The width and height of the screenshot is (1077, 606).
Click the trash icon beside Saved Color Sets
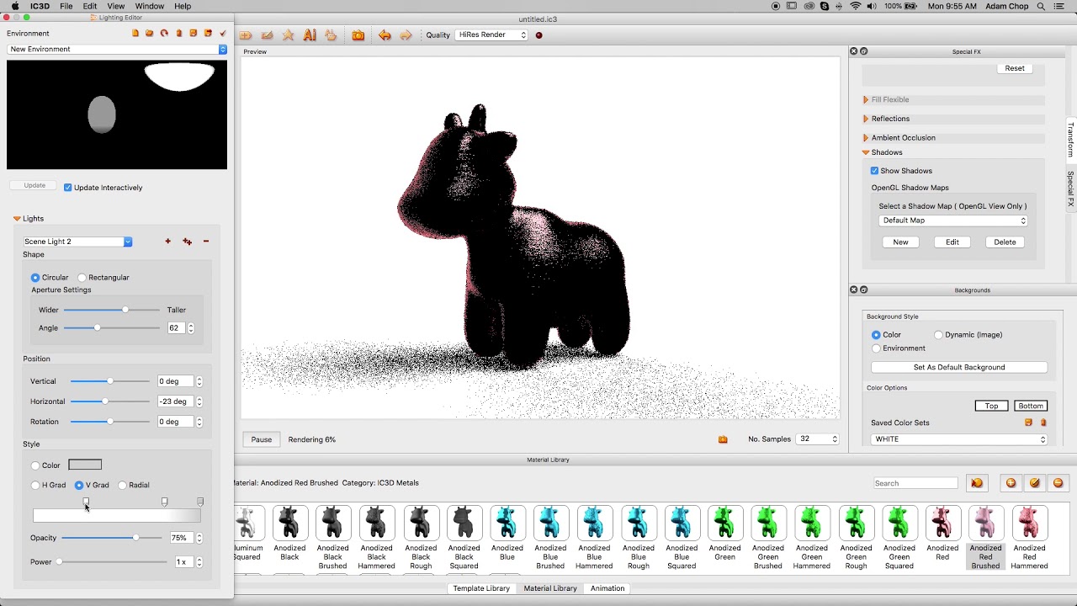(x=1043, y=423)
